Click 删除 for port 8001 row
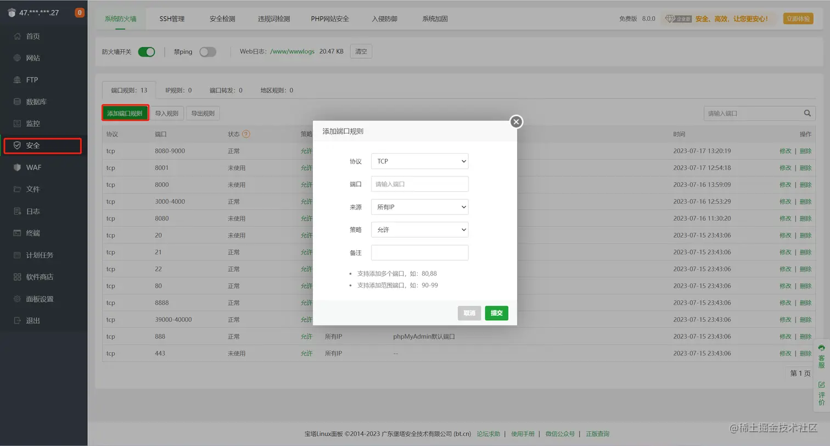Viewport: 830px width, 446px height. pyautogui.click(x=806, y=168)
